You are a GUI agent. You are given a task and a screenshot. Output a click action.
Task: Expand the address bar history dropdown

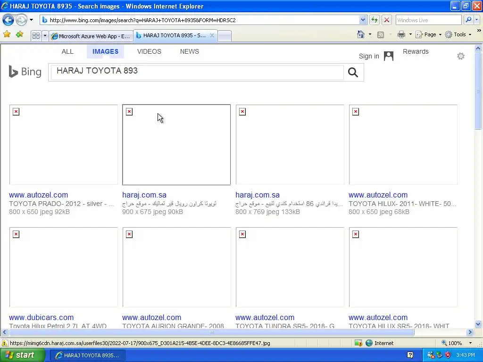(x=363, y=20)
